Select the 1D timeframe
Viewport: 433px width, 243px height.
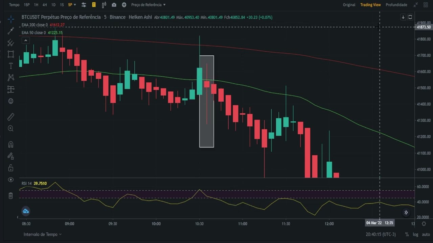click(53, 5)
